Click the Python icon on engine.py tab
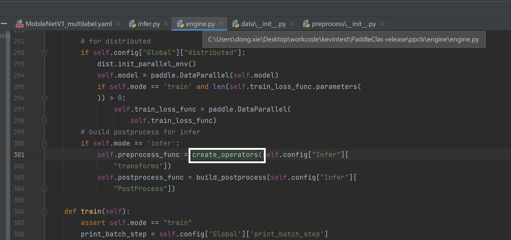Image resolution: width=511 pixels, height=240 pixels. [180, 24]
